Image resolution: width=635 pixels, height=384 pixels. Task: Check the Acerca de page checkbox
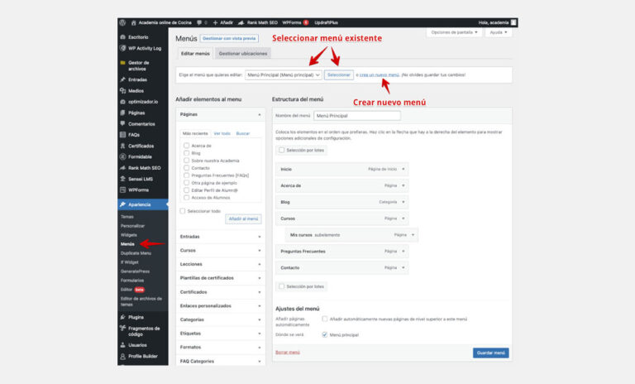(186, 146)
